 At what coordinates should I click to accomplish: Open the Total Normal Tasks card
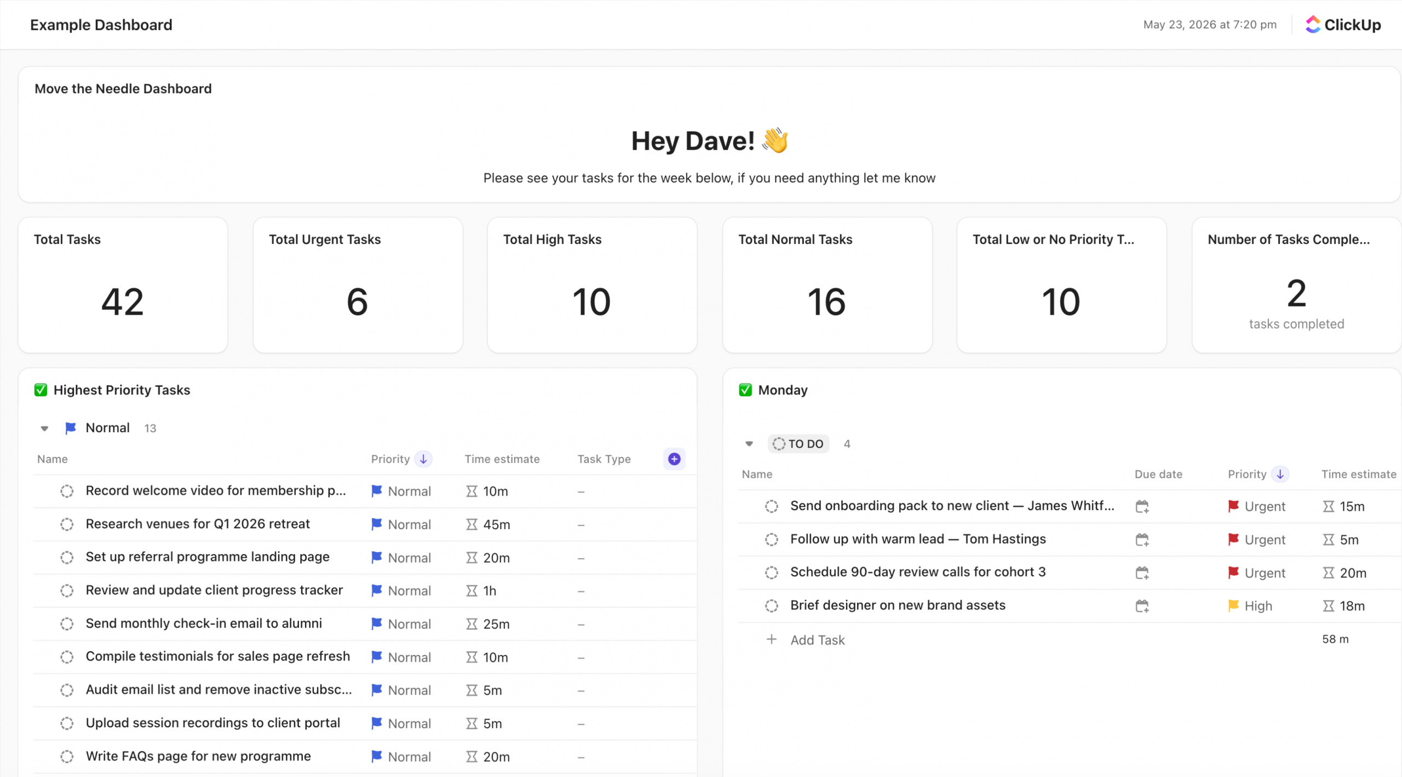click(x=827, y=285)
